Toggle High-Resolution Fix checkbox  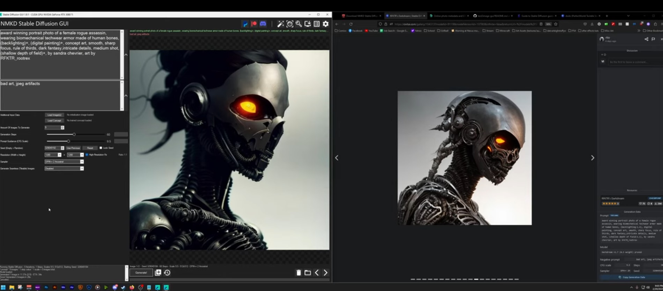(x=87, y=155)
